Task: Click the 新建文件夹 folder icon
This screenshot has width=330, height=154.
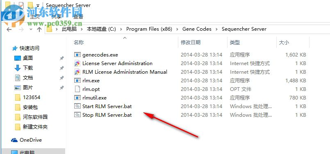Action: pyautogui.click(x=18, y=127)
